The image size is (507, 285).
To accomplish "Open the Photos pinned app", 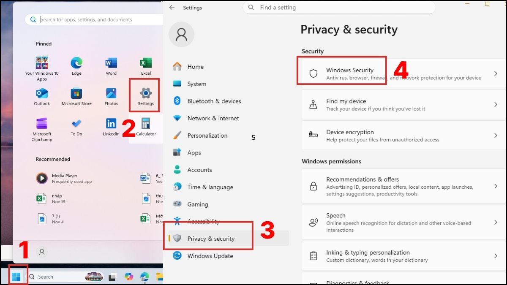I will coord(111,96).
